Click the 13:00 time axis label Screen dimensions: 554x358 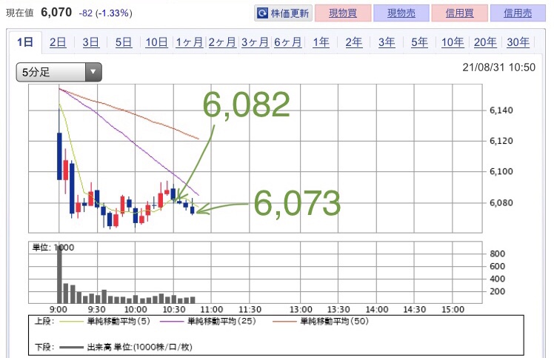point(301,310)
